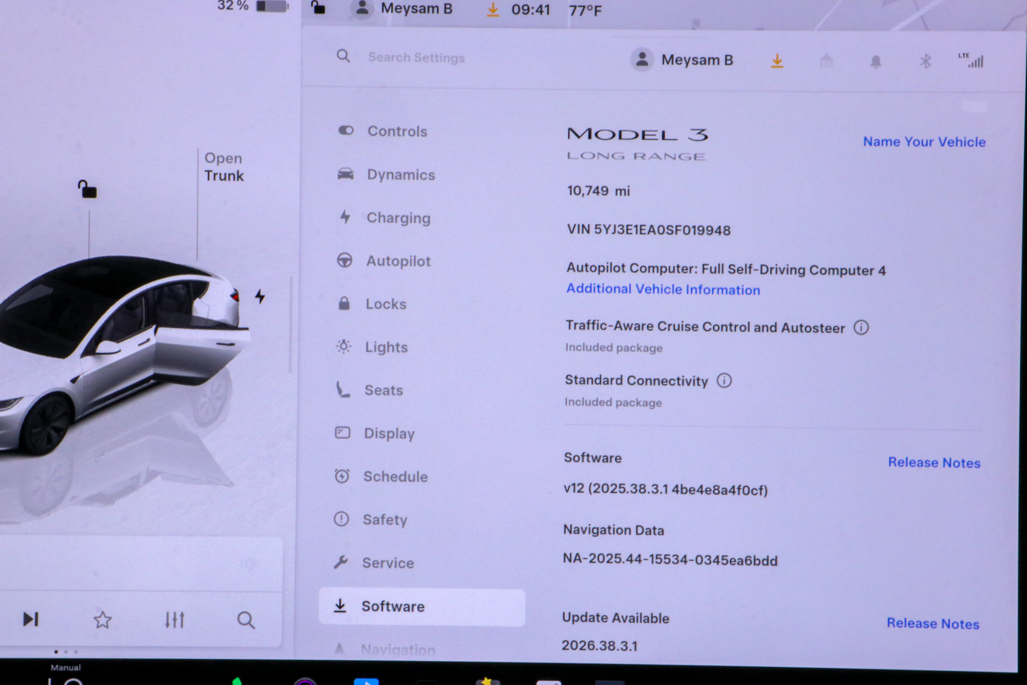Tap the VIN 5YJ3E1EA0SF019948 text
1027x685 pixels.
coord(648,230)
